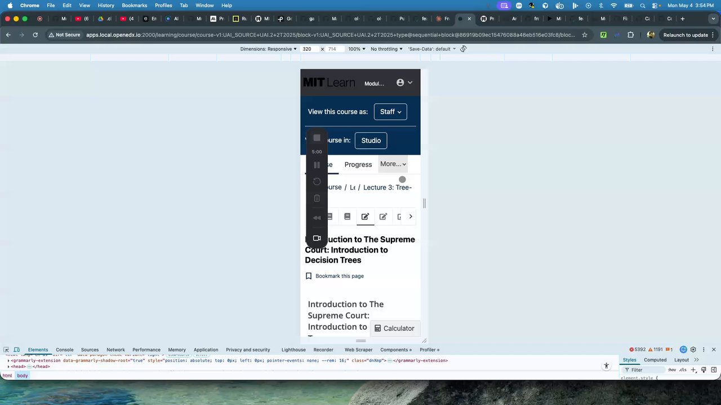721x405 pixels.
Task: Click the bookmark this page icon
Action: tap(309, 276)
